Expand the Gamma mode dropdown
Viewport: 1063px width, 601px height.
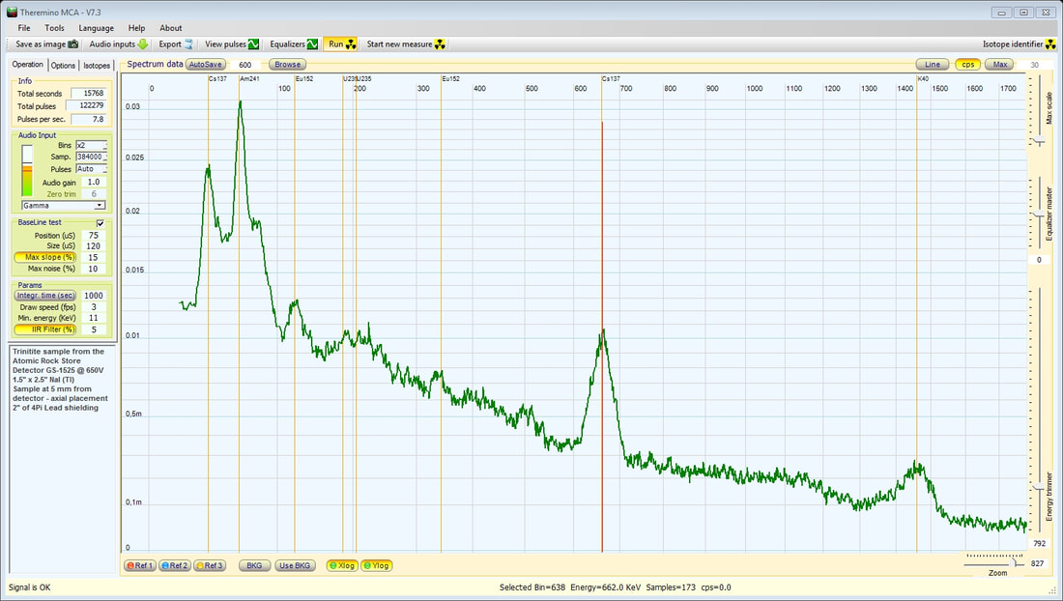click(64, 205)
